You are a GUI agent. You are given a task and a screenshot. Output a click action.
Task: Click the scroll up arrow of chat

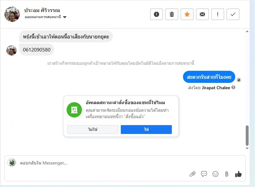pyautogui.click(x=247, y=31)
